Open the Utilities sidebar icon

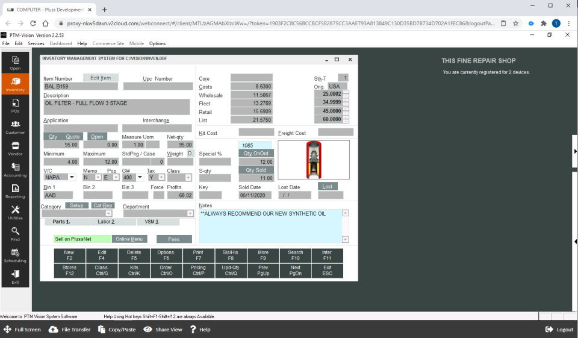point(15,212)
